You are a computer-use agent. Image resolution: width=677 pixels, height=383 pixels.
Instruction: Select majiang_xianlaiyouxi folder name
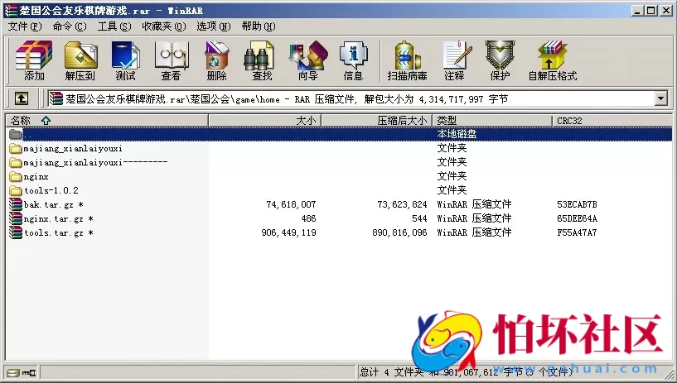73,149
